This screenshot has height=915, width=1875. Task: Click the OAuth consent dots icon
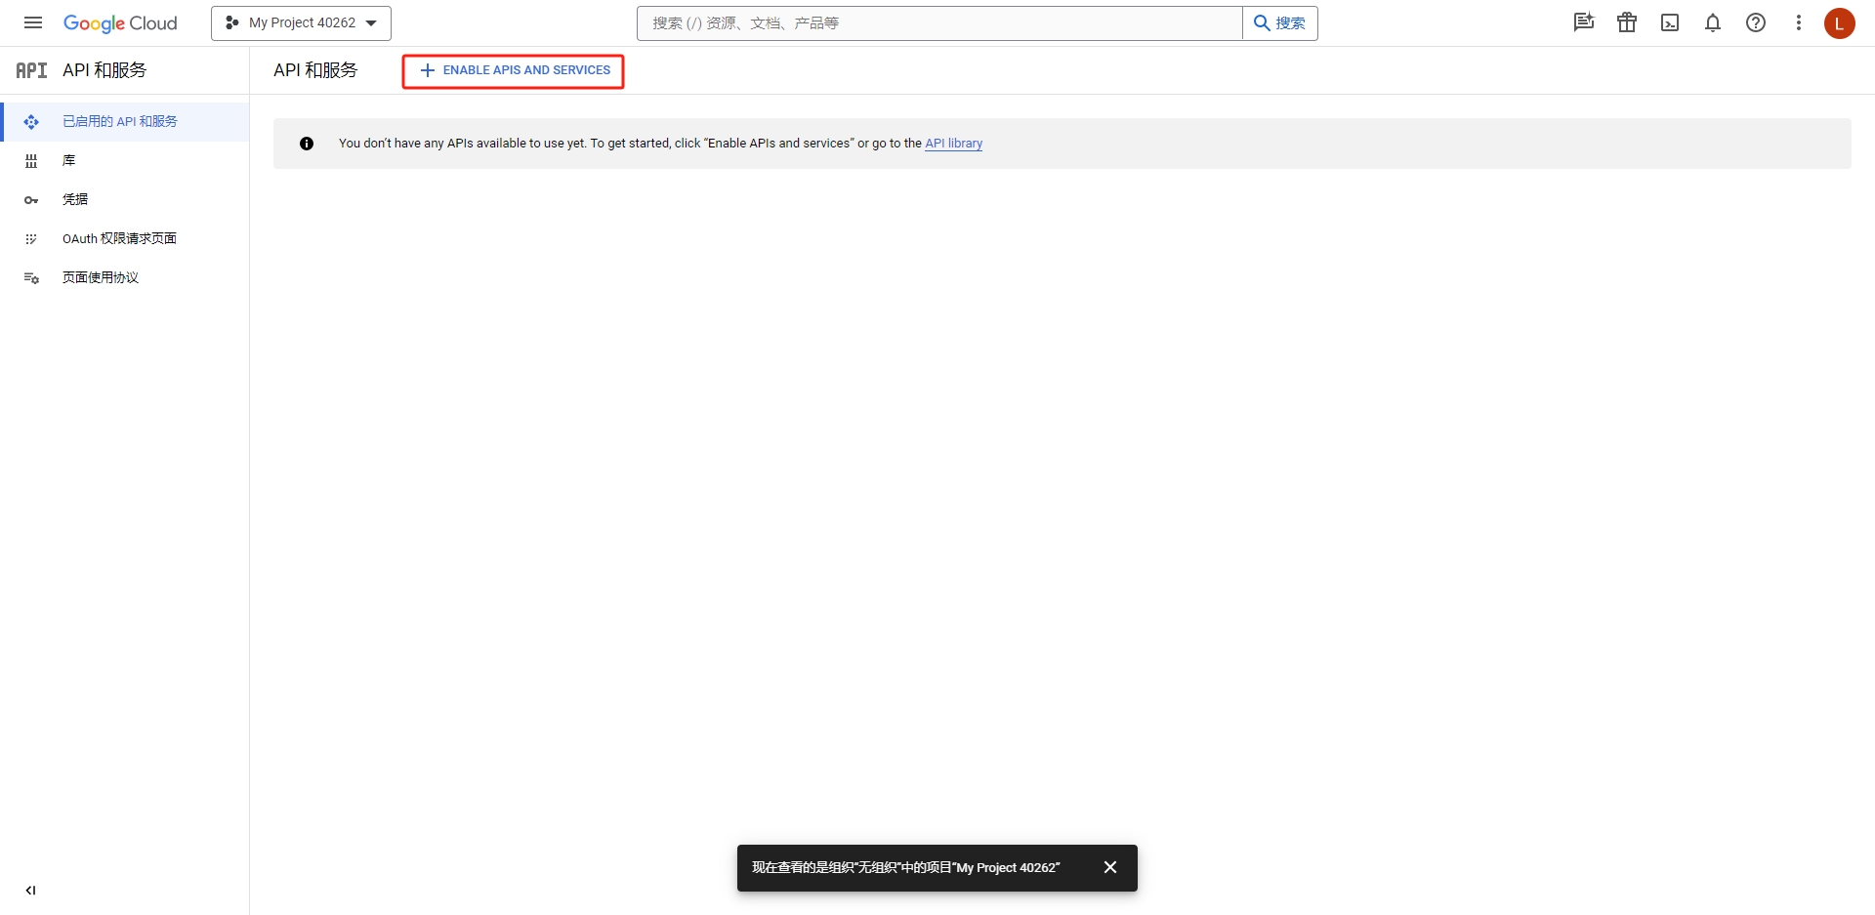click(31, 239)
